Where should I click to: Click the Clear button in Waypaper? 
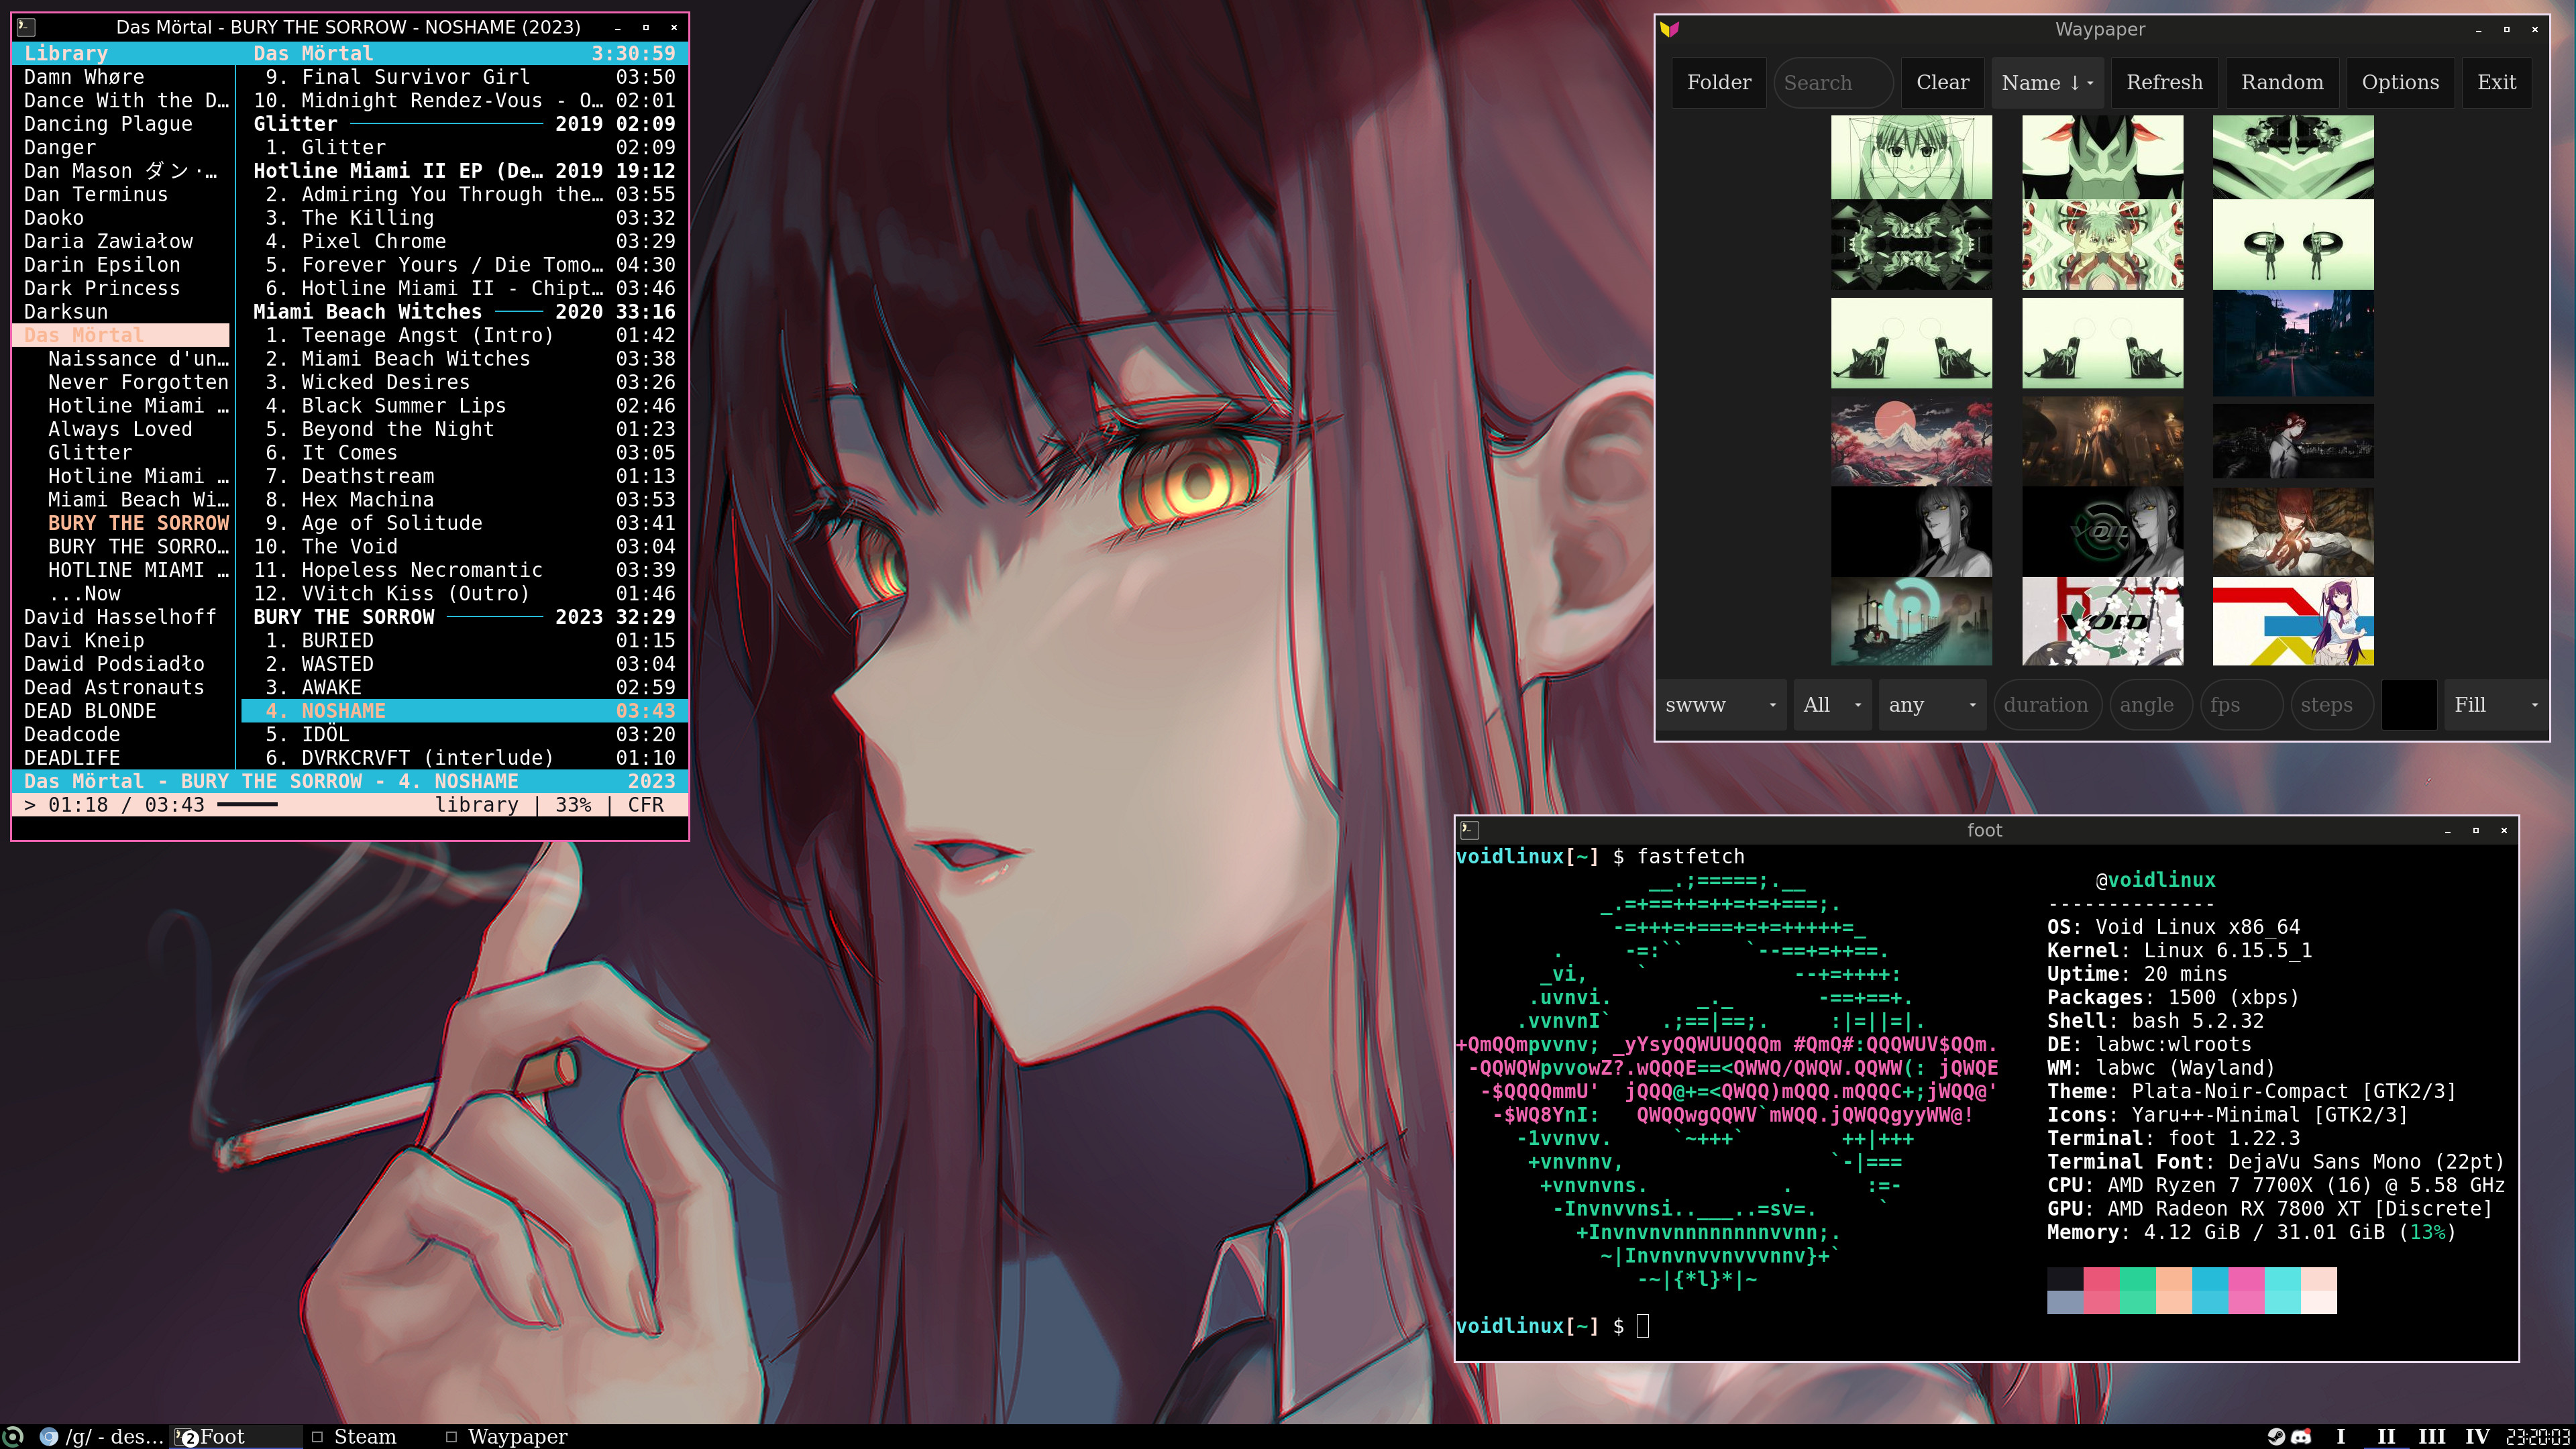click(1942, 82)
